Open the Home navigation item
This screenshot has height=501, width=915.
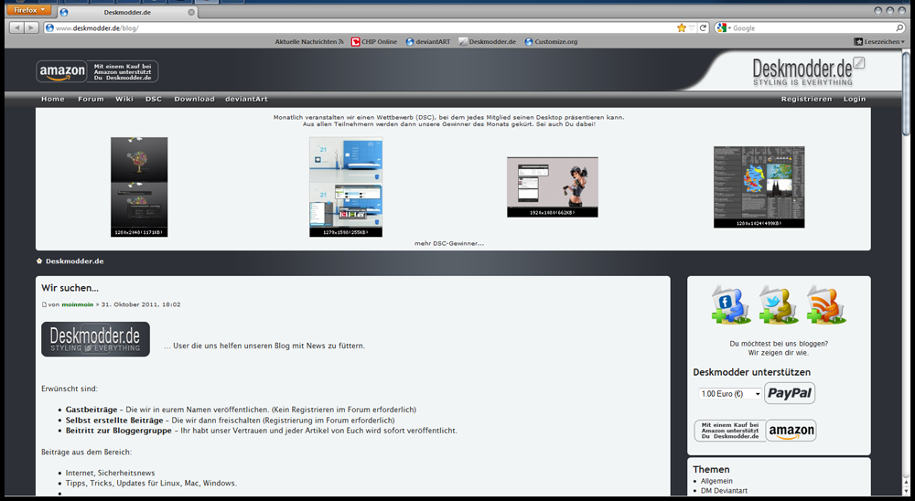(52, 99)
